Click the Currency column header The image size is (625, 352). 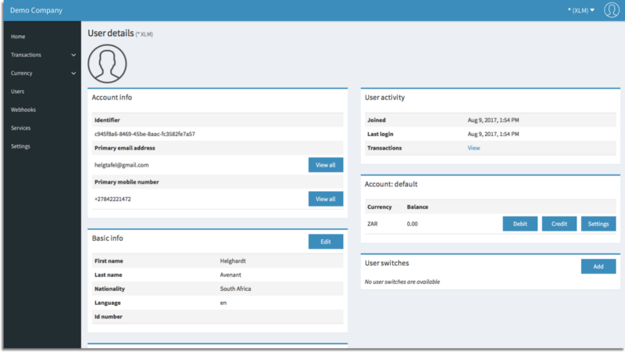coord(380,207)
